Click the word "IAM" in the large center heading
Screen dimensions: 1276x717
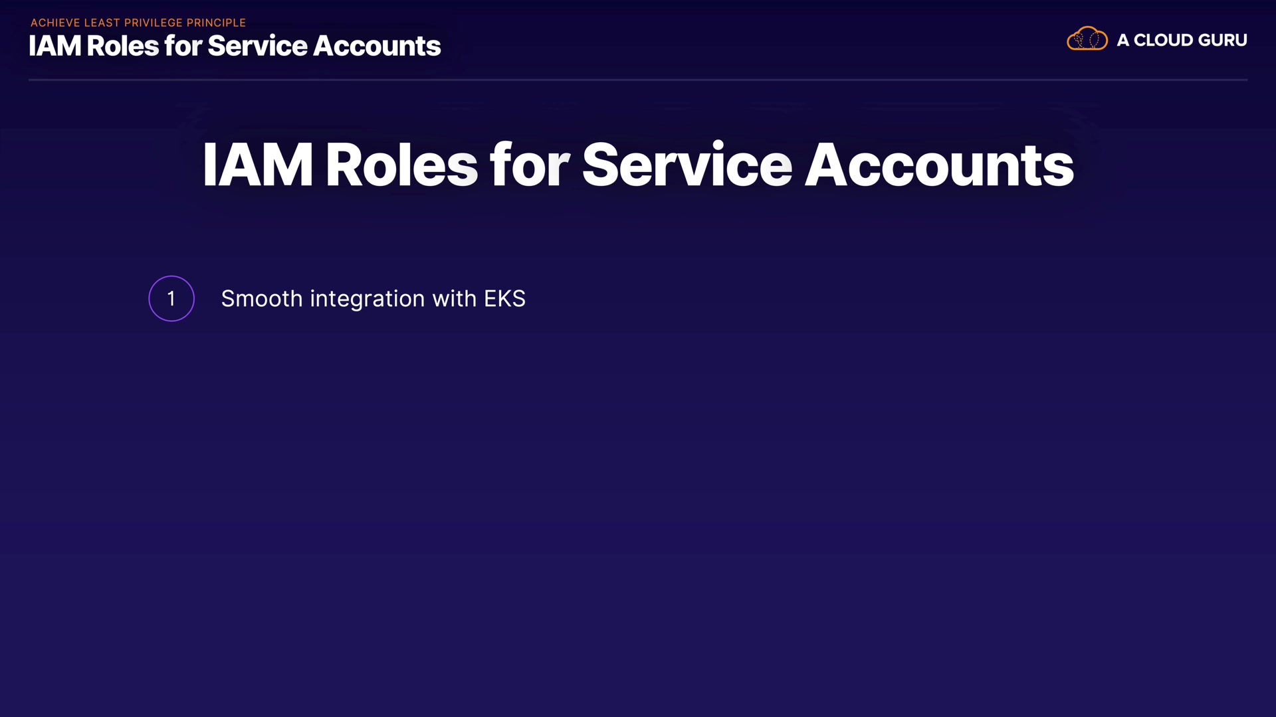pos(257,165)
